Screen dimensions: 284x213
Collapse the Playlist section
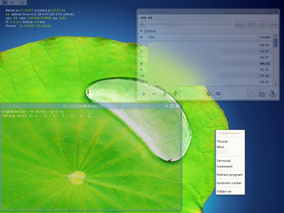click(142, 31)
